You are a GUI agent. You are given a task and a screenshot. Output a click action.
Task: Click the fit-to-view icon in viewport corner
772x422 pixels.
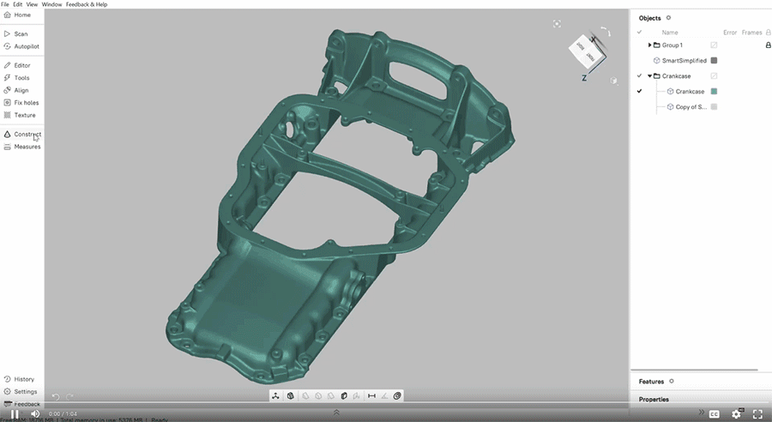click(x=557, y=24)
